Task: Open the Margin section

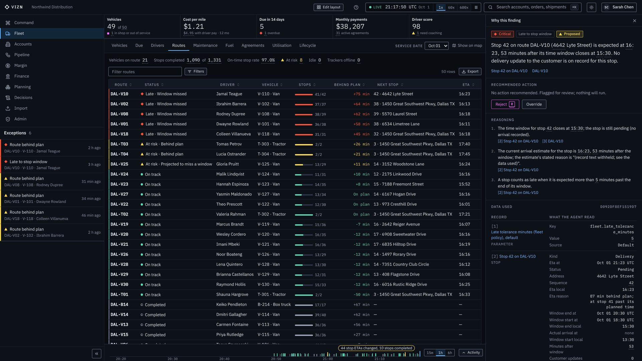Action: click(x=52, y=66)
